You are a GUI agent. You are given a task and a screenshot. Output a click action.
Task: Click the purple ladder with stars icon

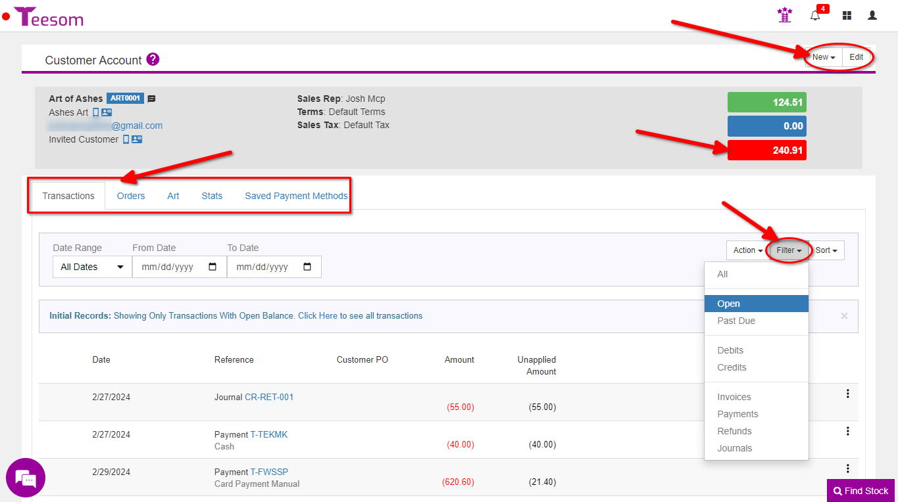784,15
